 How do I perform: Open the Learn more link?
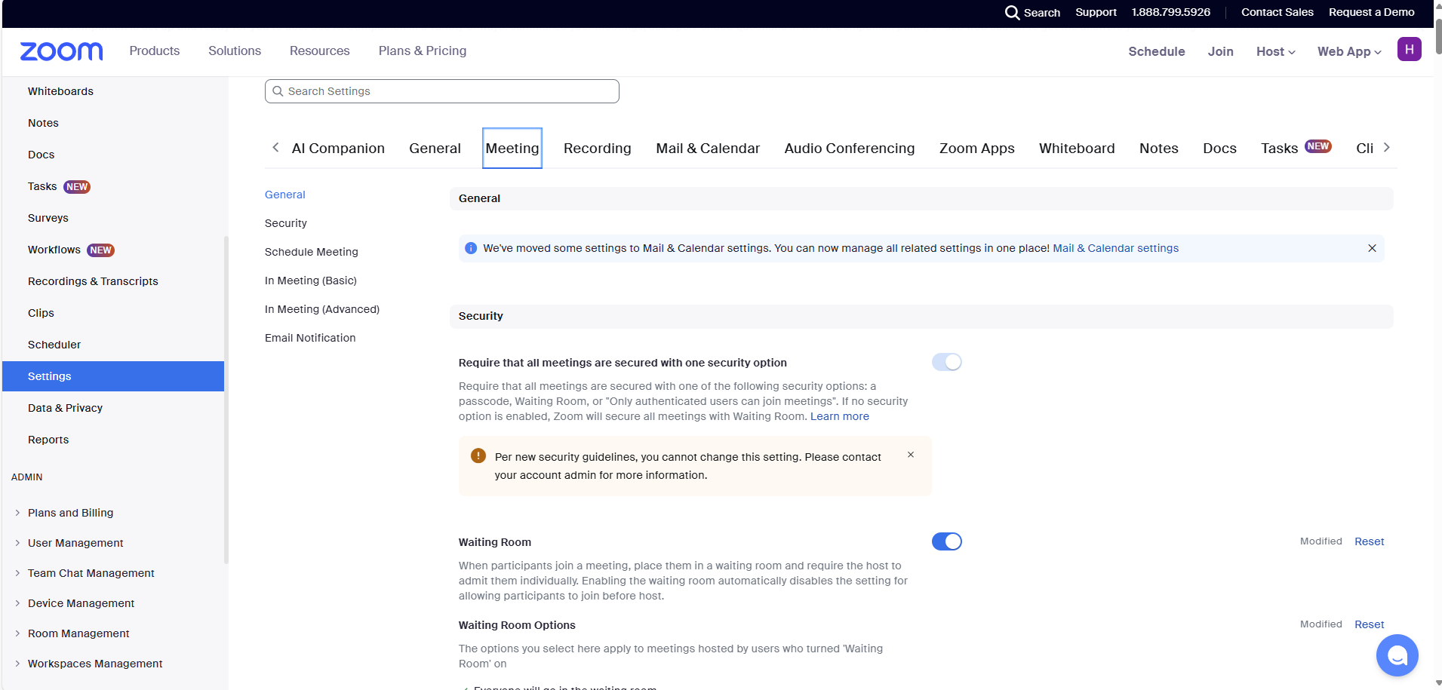[839, 416]
